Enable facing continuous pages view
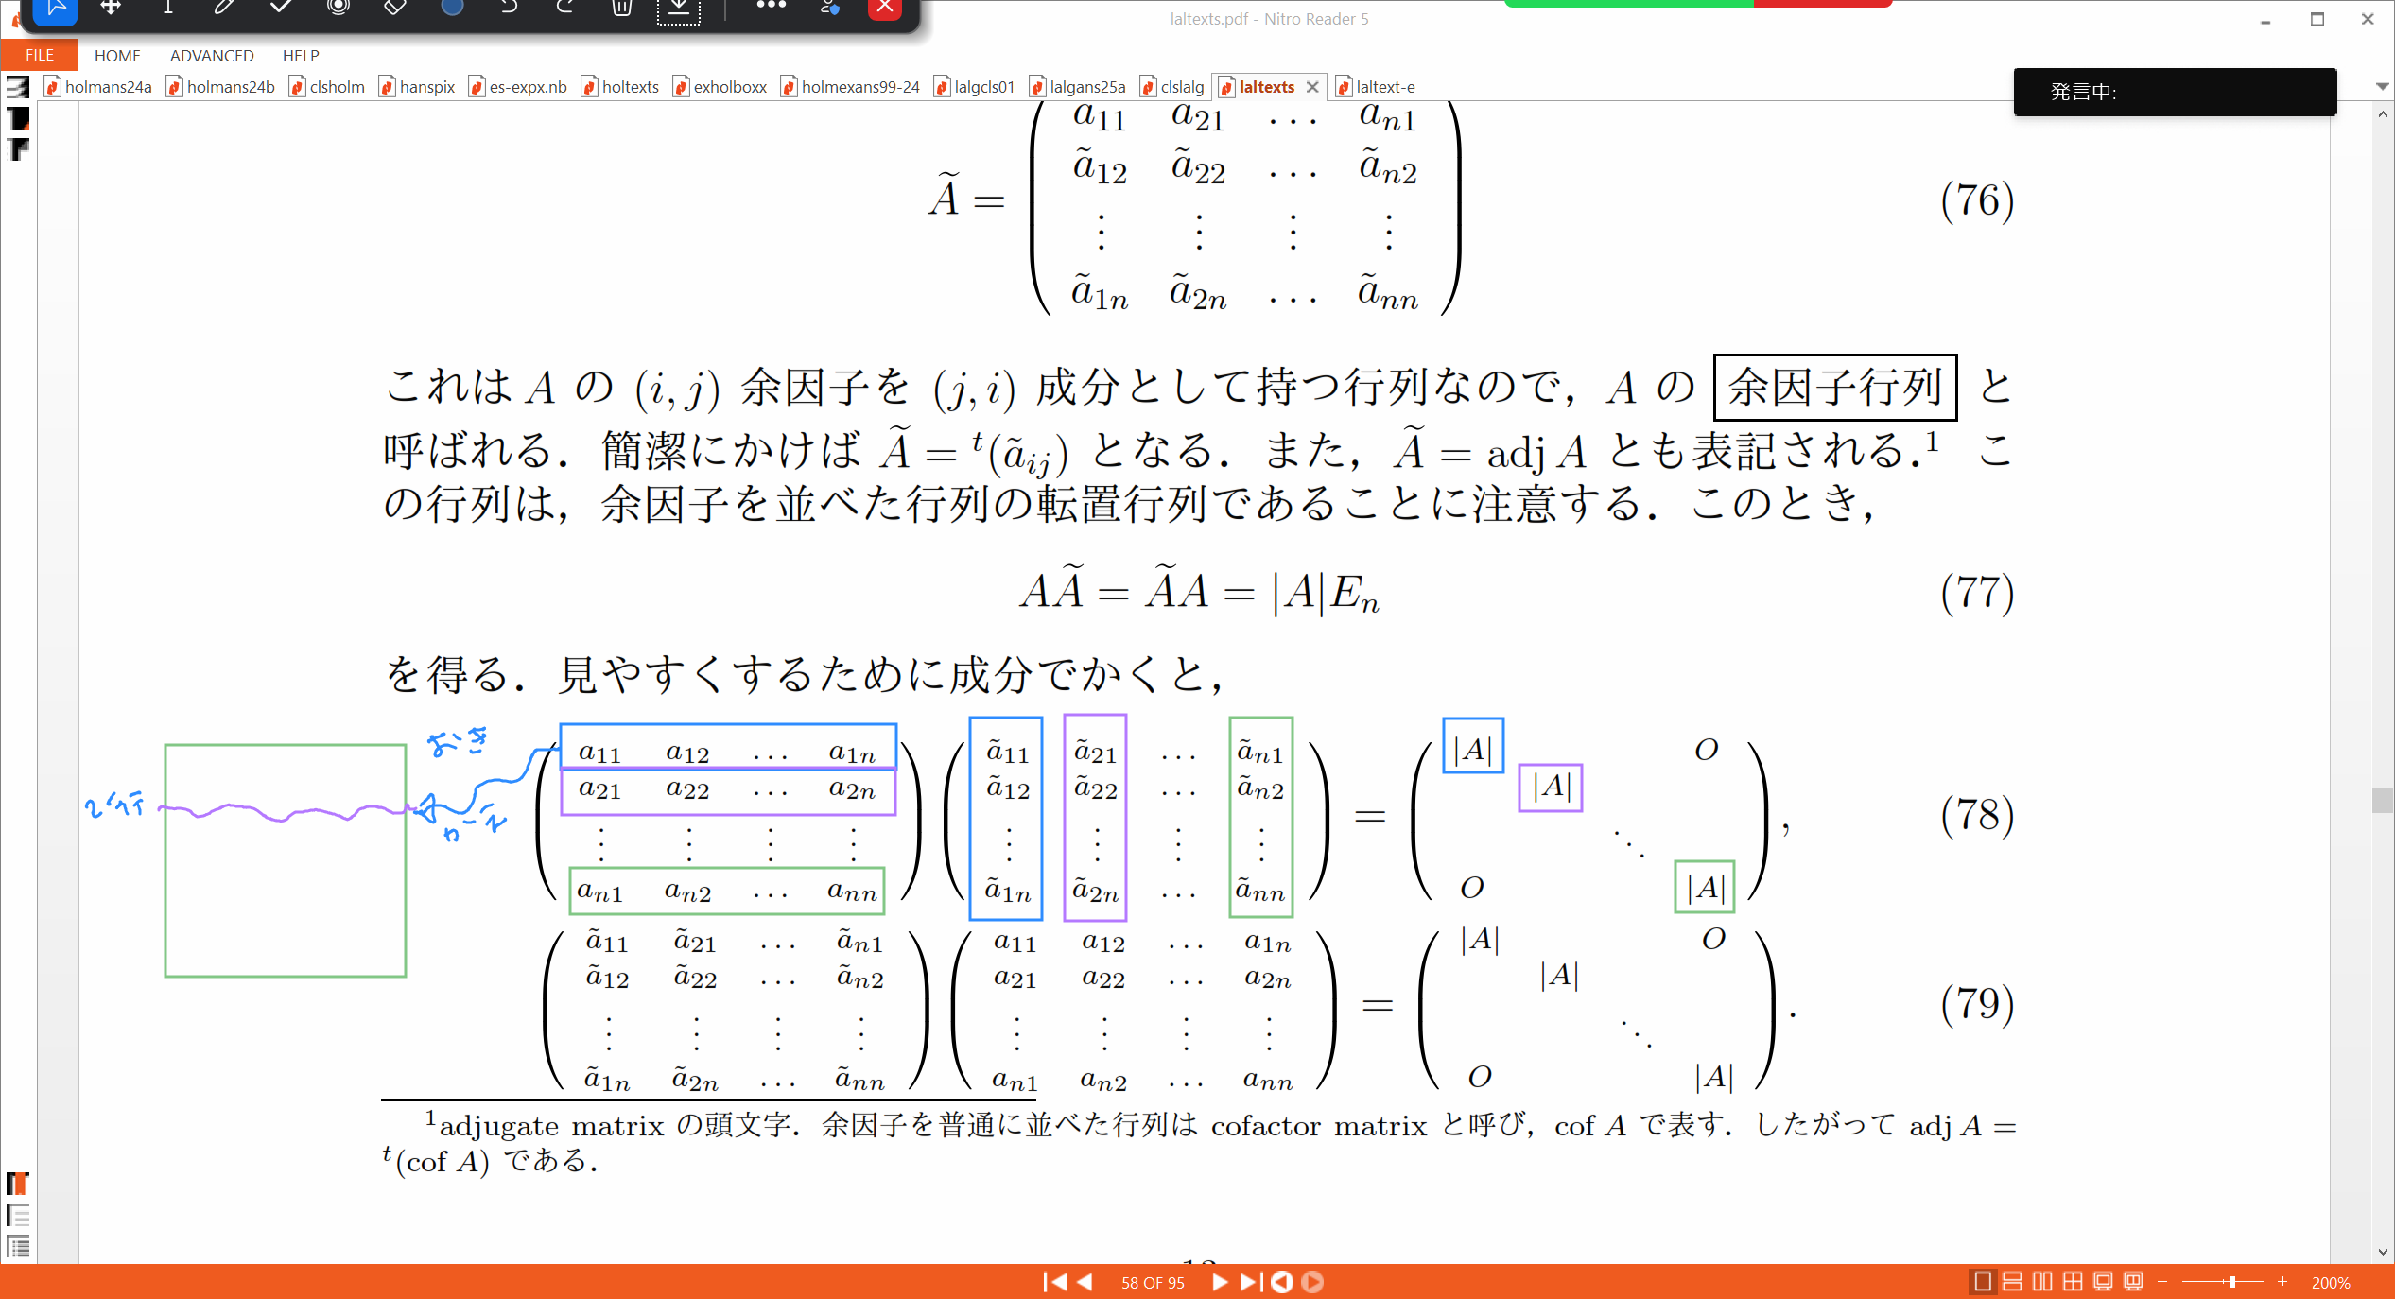This screenshot has height=1299, width=2395. pyautogui.click(x=2073, y=1282)
